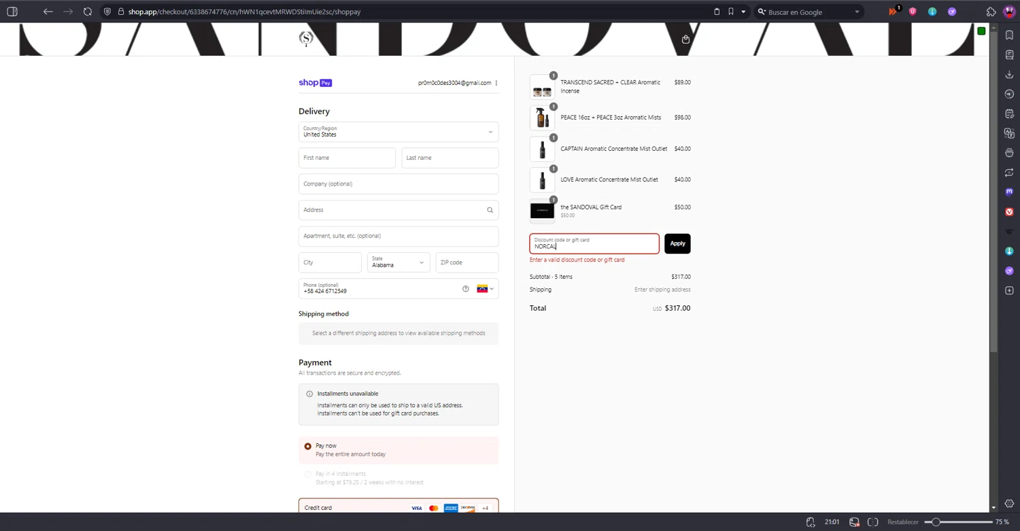Click the Shop Pay logo
1020x531 pixels.
[316, 83]
